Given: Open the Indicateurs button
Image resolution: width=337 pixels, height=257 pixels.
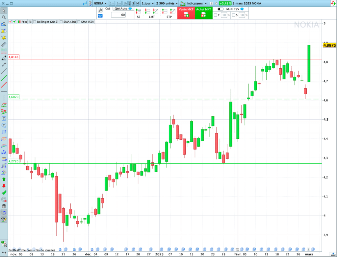Looking at the screenshot, I should pos(192,3).
